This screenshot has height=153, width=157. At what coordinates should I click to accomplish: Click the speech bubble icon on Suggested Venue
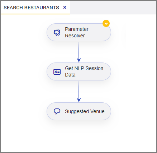point(57,111)
